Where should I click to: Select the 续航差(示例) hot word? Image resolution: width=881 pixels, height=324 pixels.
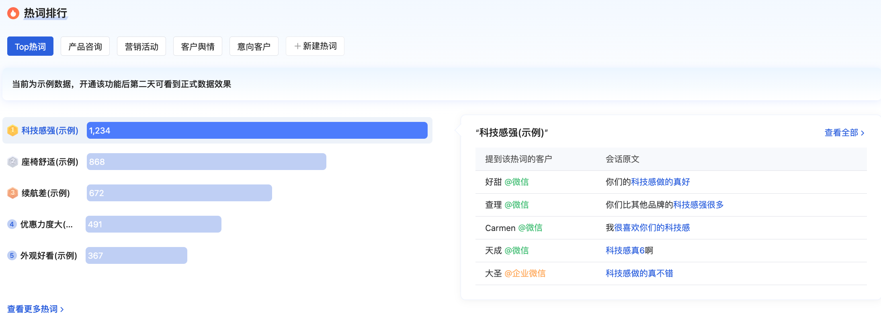tap(46, 193)
